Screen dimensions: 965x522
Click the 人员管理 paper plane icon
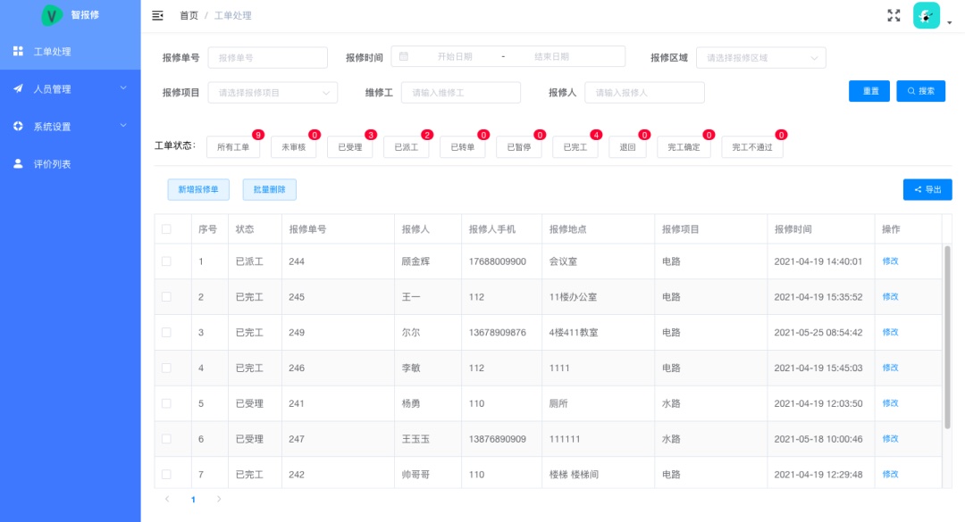click(x=18, y=89)
